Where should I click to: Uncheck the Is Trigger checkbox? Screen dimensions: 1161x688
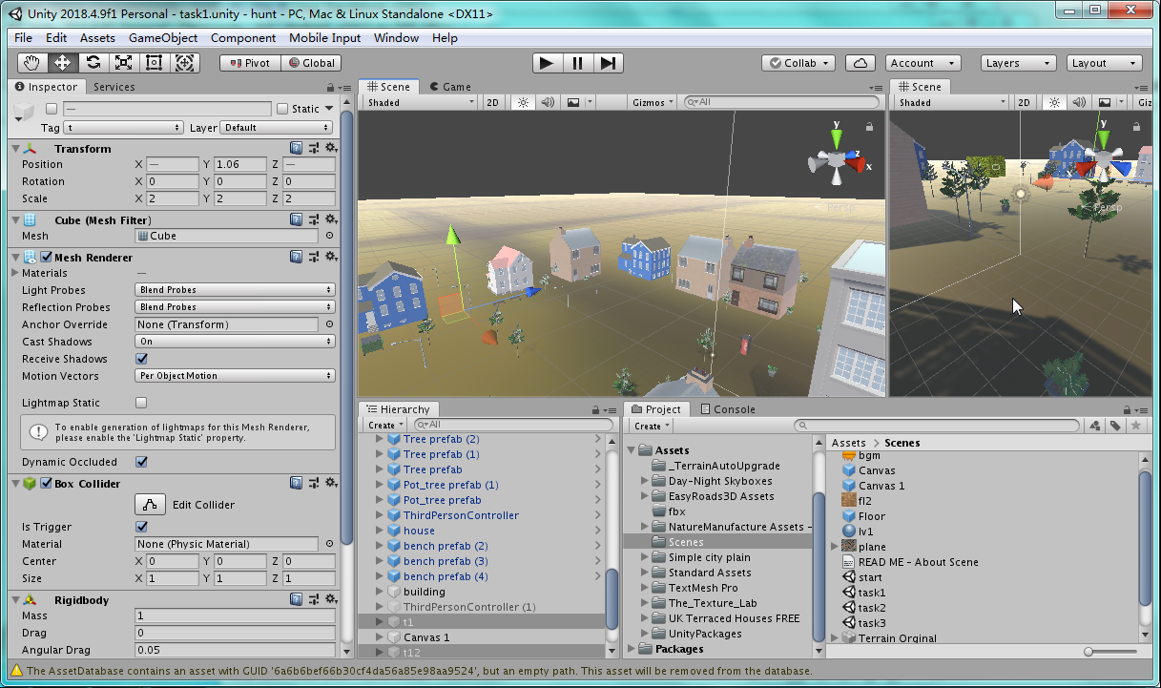(142, 527)
